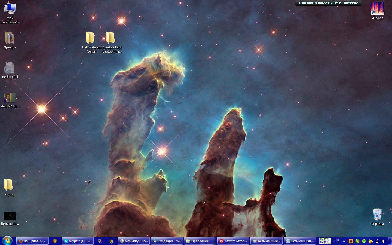Open the volume speaker tray icon

click(x=384, y=241)
